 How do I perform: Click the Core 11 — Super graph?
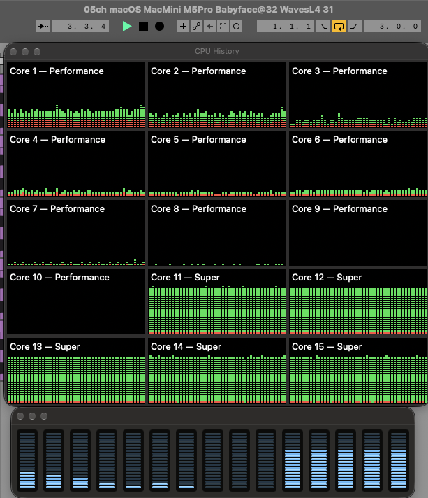coord(217,301)
